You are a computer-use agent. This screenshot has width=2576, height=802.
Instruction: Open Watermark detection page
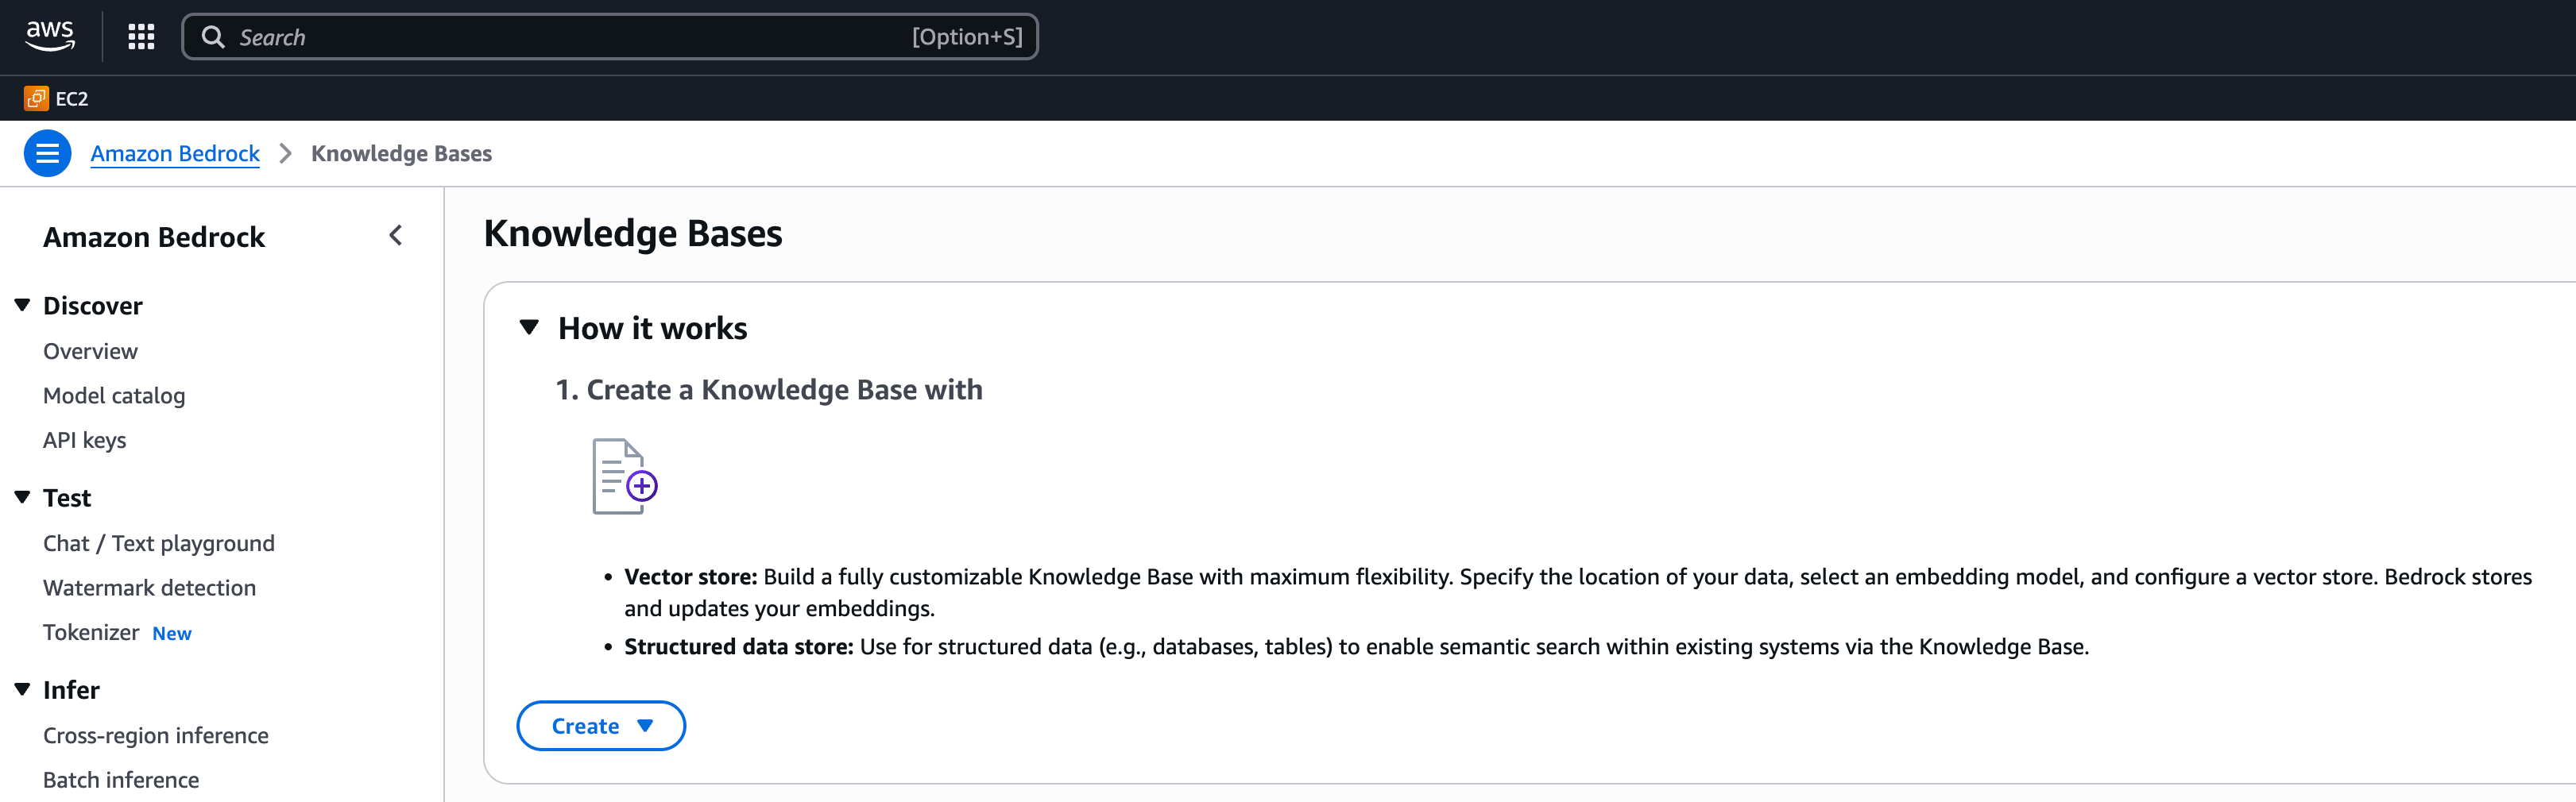[x=149, y=588]
